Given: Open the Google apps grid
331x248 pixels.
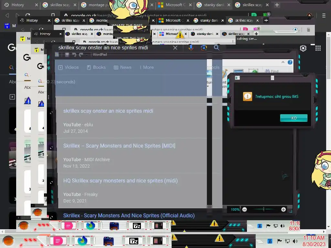Looking at the screenshot, I should click(318, 48).
